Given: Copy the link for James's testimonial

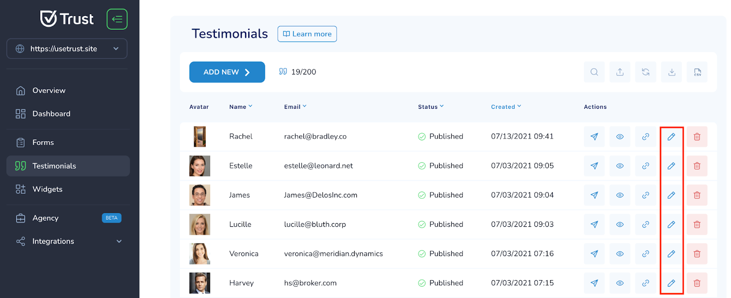Looking at the screenshot, I should [x=646, y=195].
